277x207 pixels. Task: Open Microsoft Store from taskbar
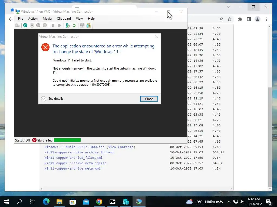point(72,202)
